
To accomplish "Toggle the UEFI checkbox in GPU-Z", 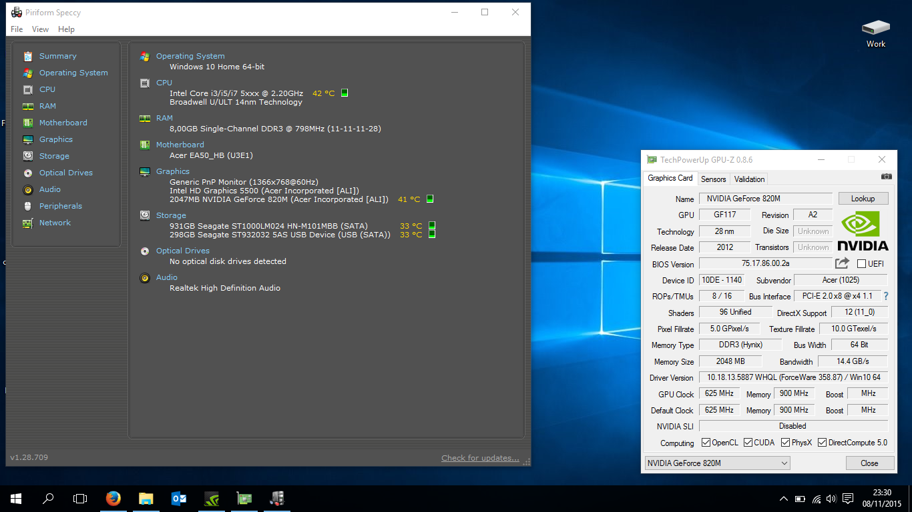I will point(862,264).
